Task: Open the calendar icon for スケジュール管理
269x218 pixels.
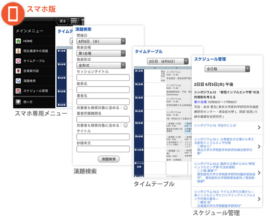Action: 18,91
